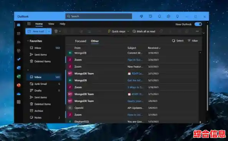Click the calendar icon on the 3/21 RSVP message
The height and width of the screenshot is (141, 228).
129,74
